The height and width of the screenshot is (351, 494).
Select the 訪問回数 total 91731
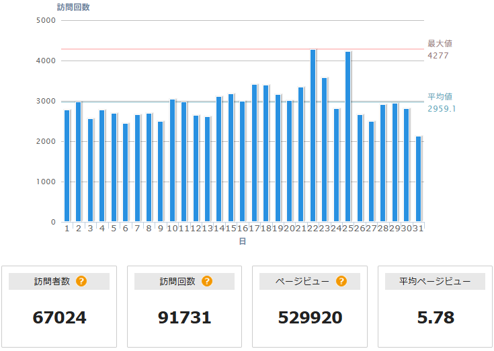(185, 317)
